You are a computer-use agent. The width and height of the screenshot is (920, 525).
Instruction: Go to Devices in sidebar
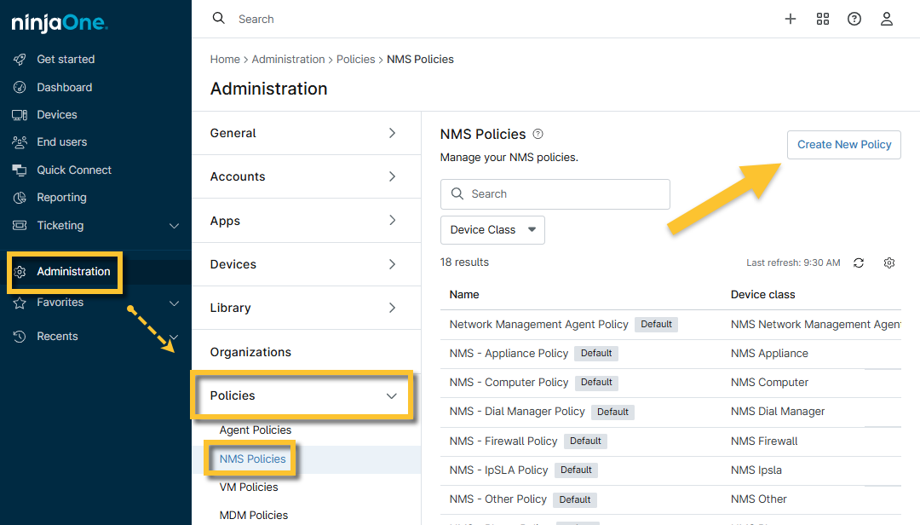pyautogui.click(x=56, y=114)
